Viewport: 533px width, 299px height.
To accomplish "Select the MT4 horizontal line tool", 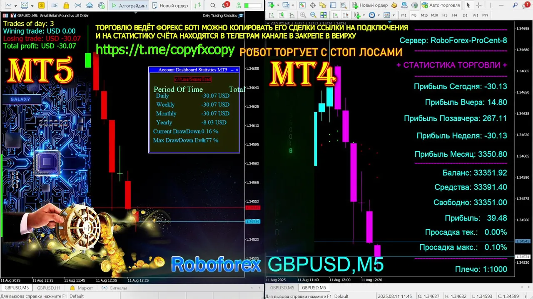I will click(501, 5).
